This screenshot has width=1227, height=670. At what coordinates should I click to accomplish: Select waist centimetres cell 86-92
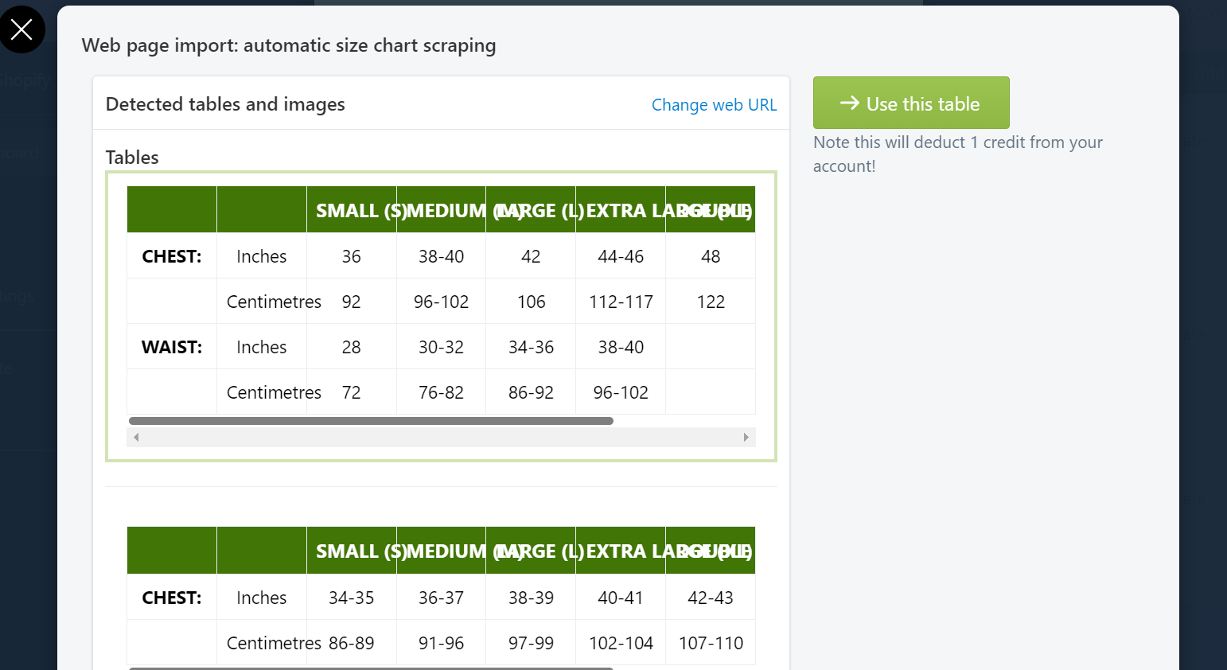pos(531,392)
